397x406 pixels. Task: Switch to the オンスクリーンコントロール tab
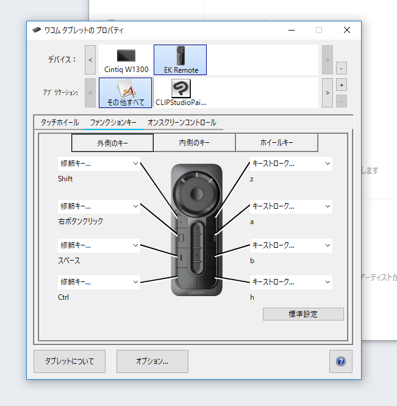(x=182, y=123)
